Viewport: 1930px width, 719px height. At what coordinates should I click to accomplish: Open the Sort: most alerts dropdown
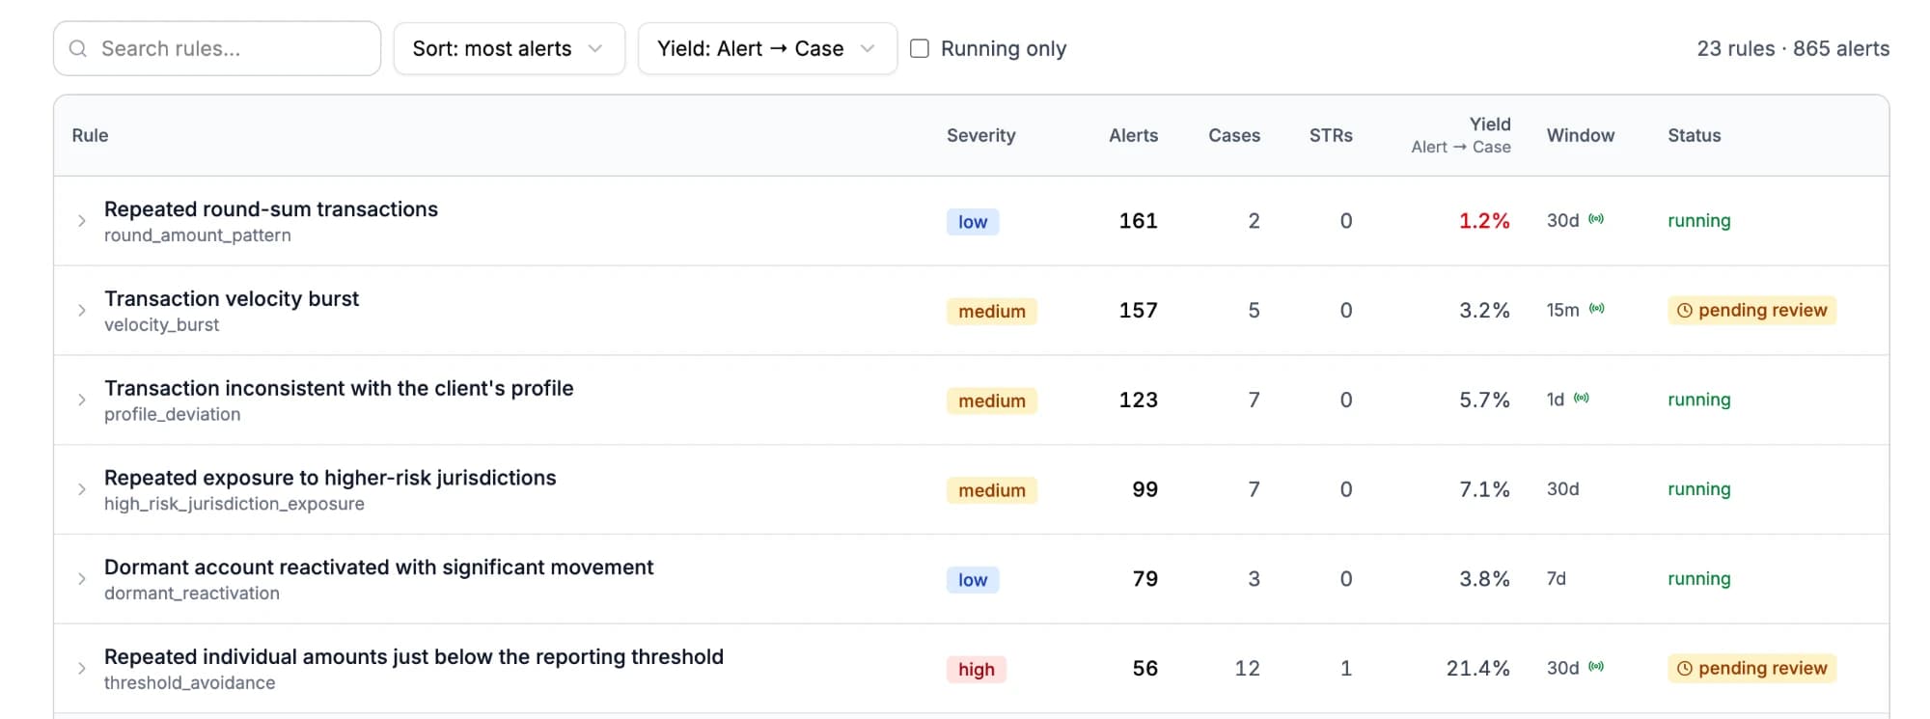pos(509,48)
